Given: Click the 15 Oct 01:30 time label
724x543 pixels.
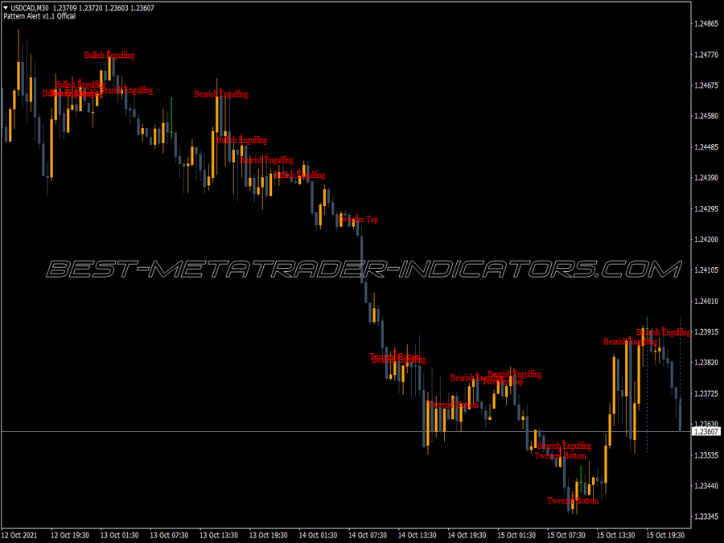Looking at the screenshot, I should pyautogui.click(x=516, y=535).
